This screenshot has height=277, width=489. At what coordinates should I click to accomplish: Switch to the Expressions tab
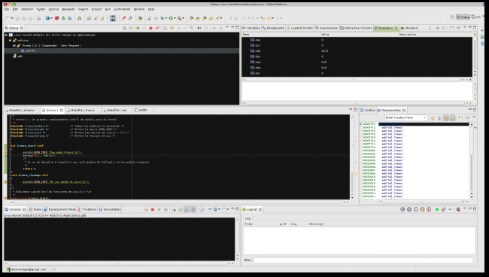[327, 28]
